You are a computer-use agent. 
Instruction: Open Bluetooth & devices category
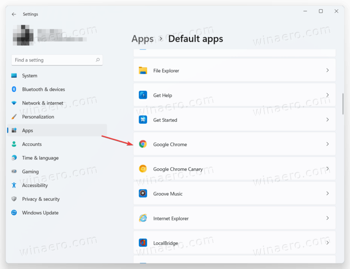57,89
